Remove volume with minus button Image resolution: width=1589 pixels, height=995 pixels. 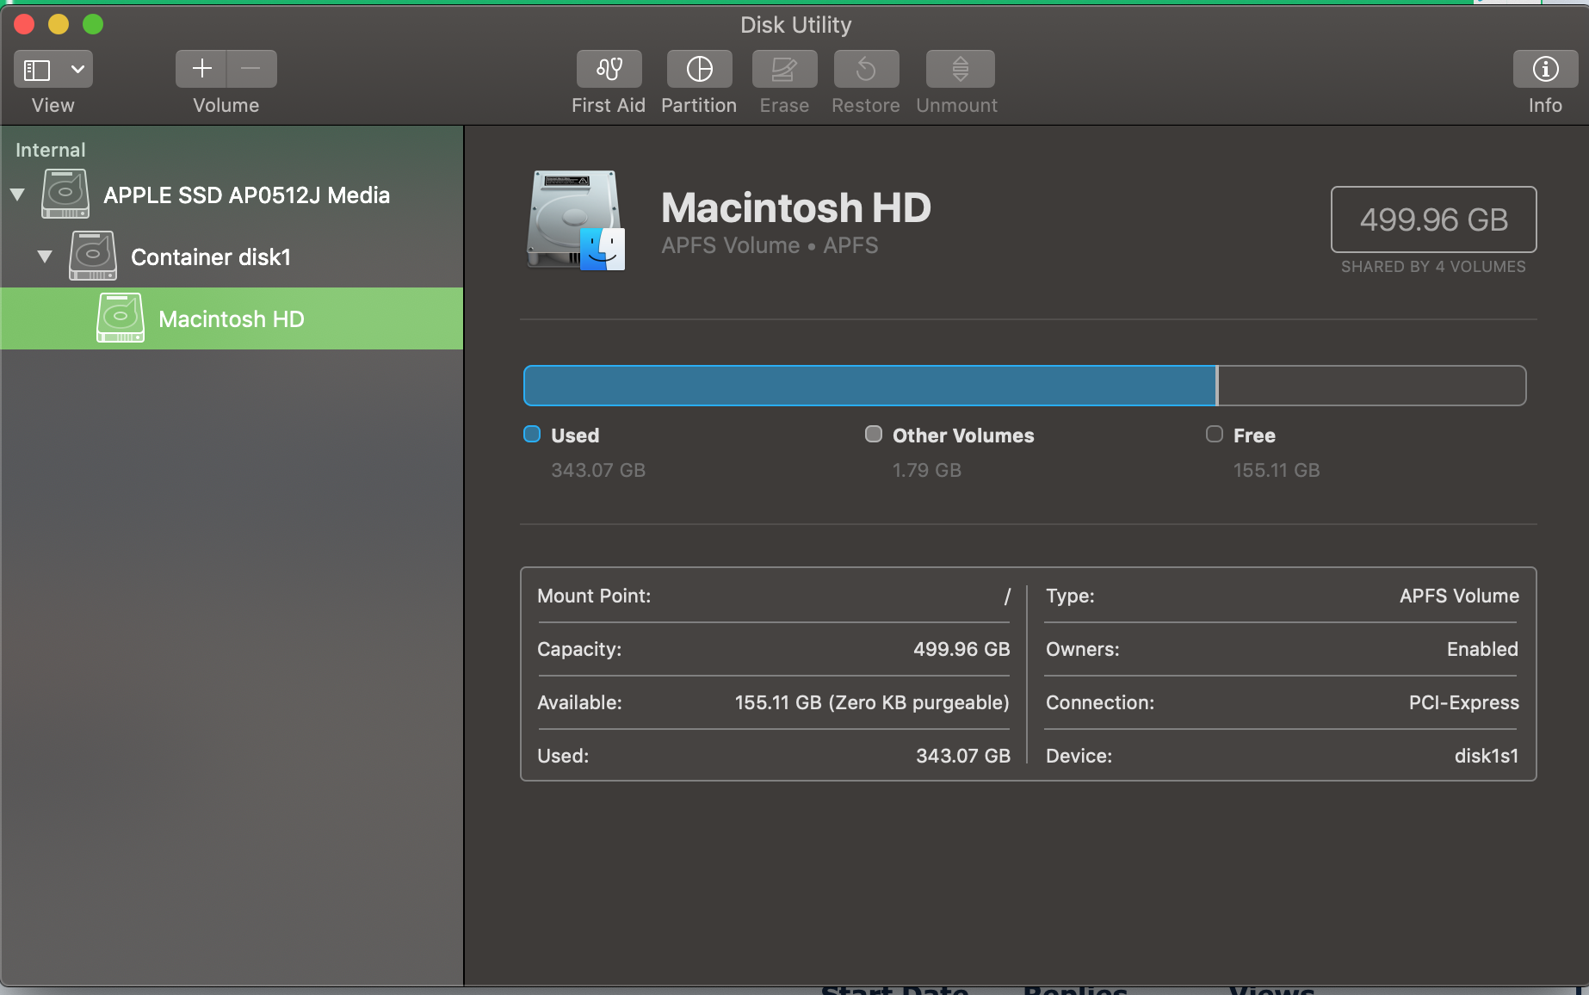pos(251,69)
